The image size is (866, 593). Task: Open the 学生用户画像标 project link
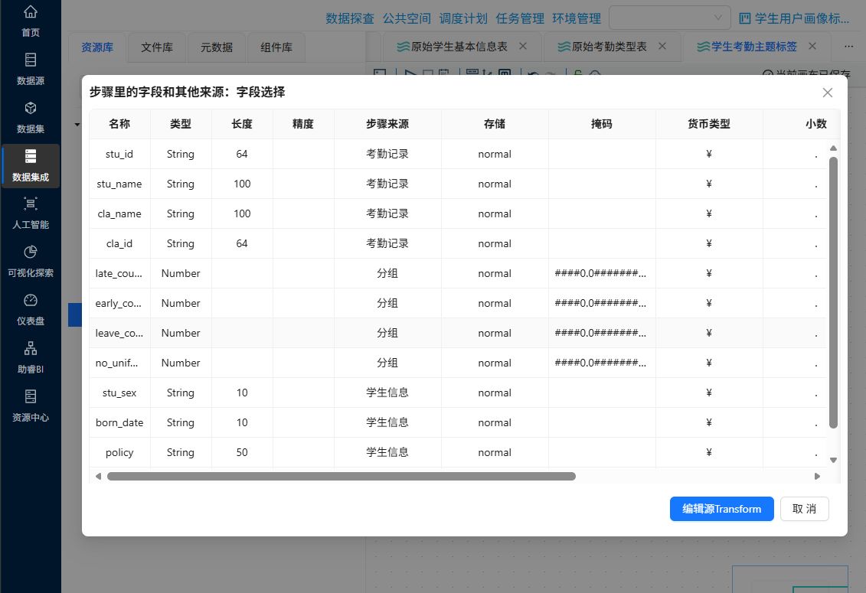[794, 19]
